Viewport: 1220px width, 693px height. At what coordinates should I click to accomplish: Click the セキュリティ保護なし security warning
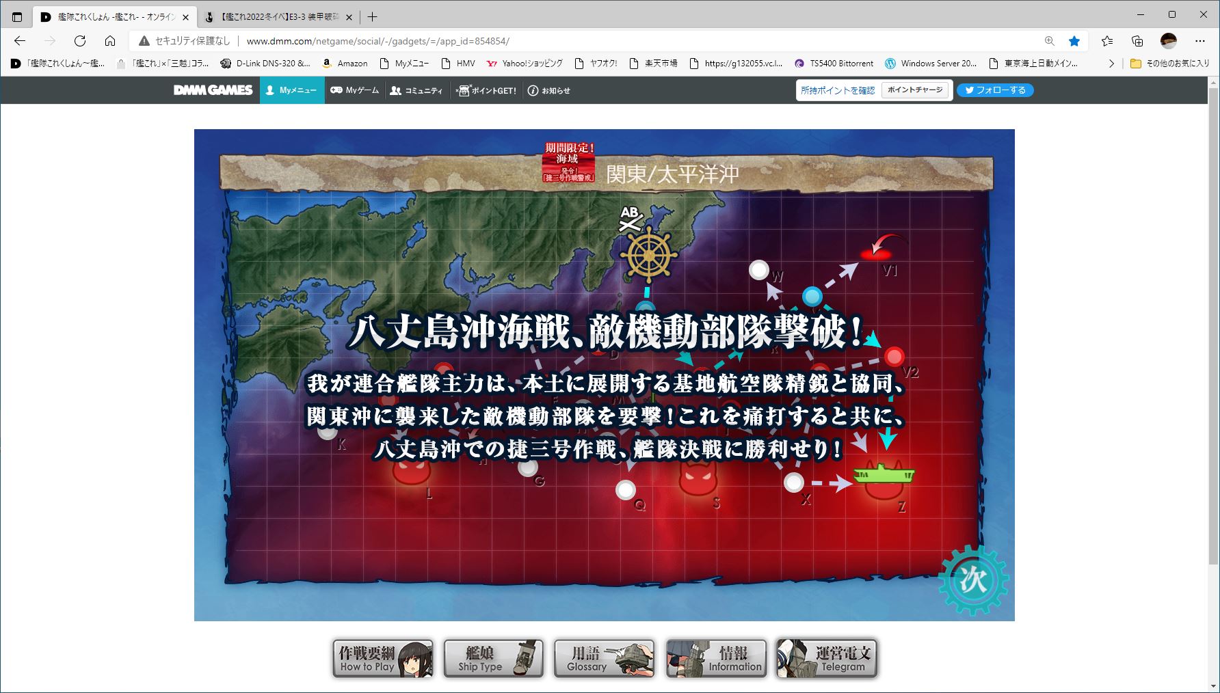click(185, 41)
